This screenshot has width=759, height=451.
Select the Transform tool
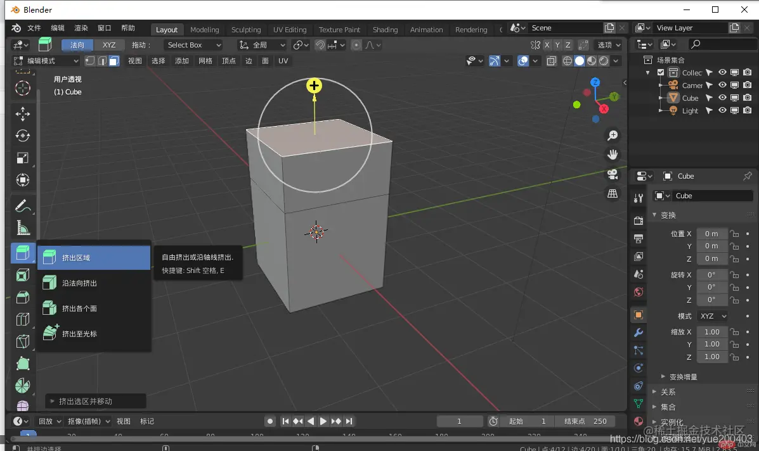(x=23, y=181)
